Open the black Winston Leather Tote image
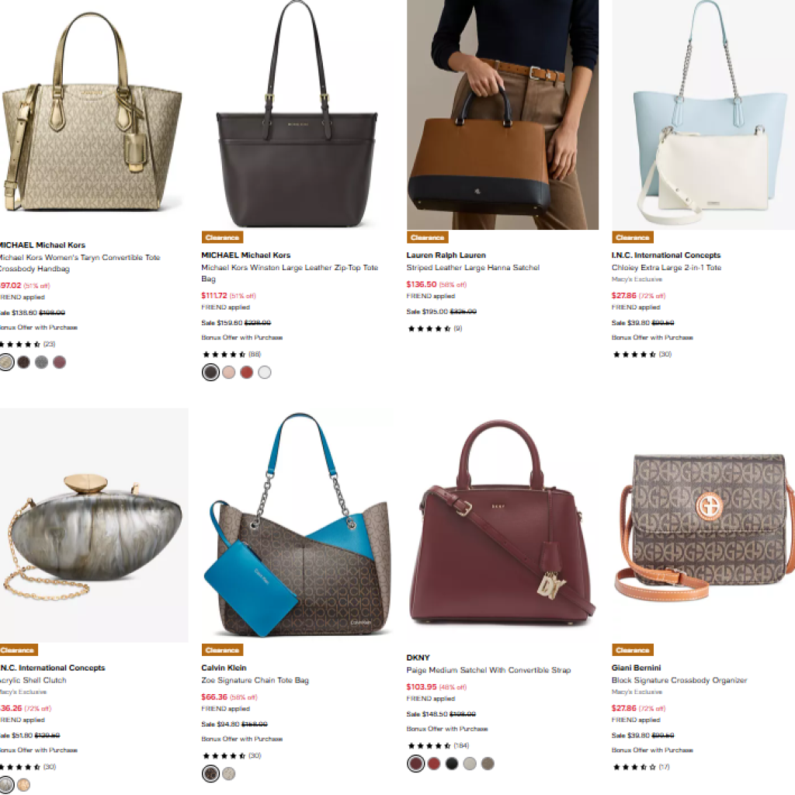This screenshot has width=795, height=795. coord(297,115)
